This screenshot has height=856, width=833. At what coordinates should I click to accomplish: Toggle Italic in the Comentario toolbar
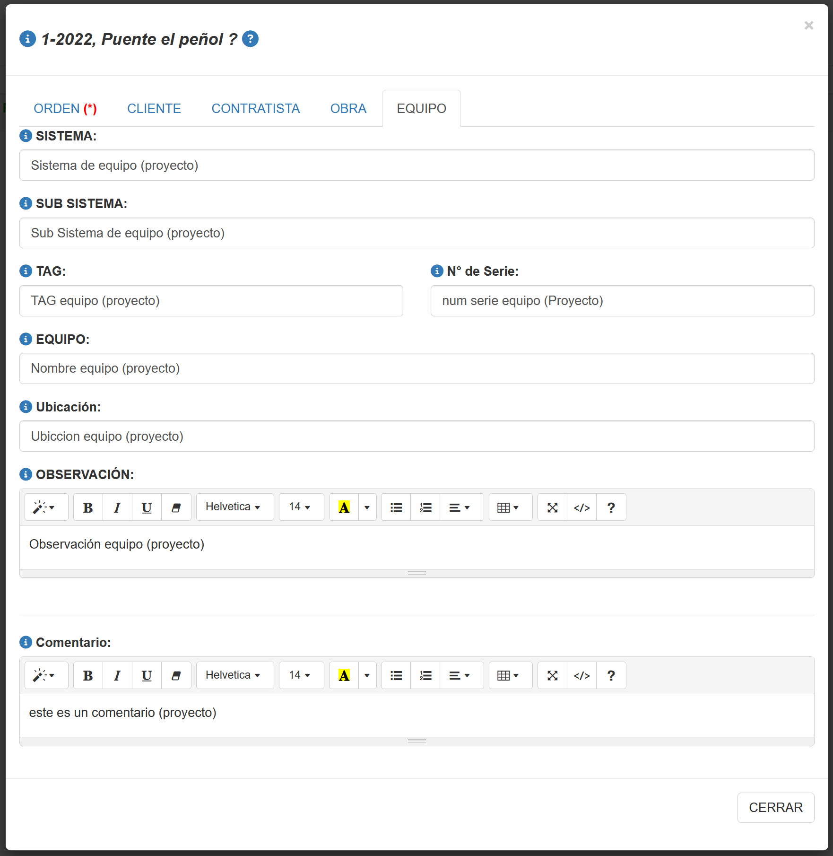pyautogui.click(x=117, y=676)
